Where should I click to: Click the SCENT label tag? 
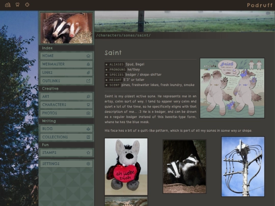[113, 85]
